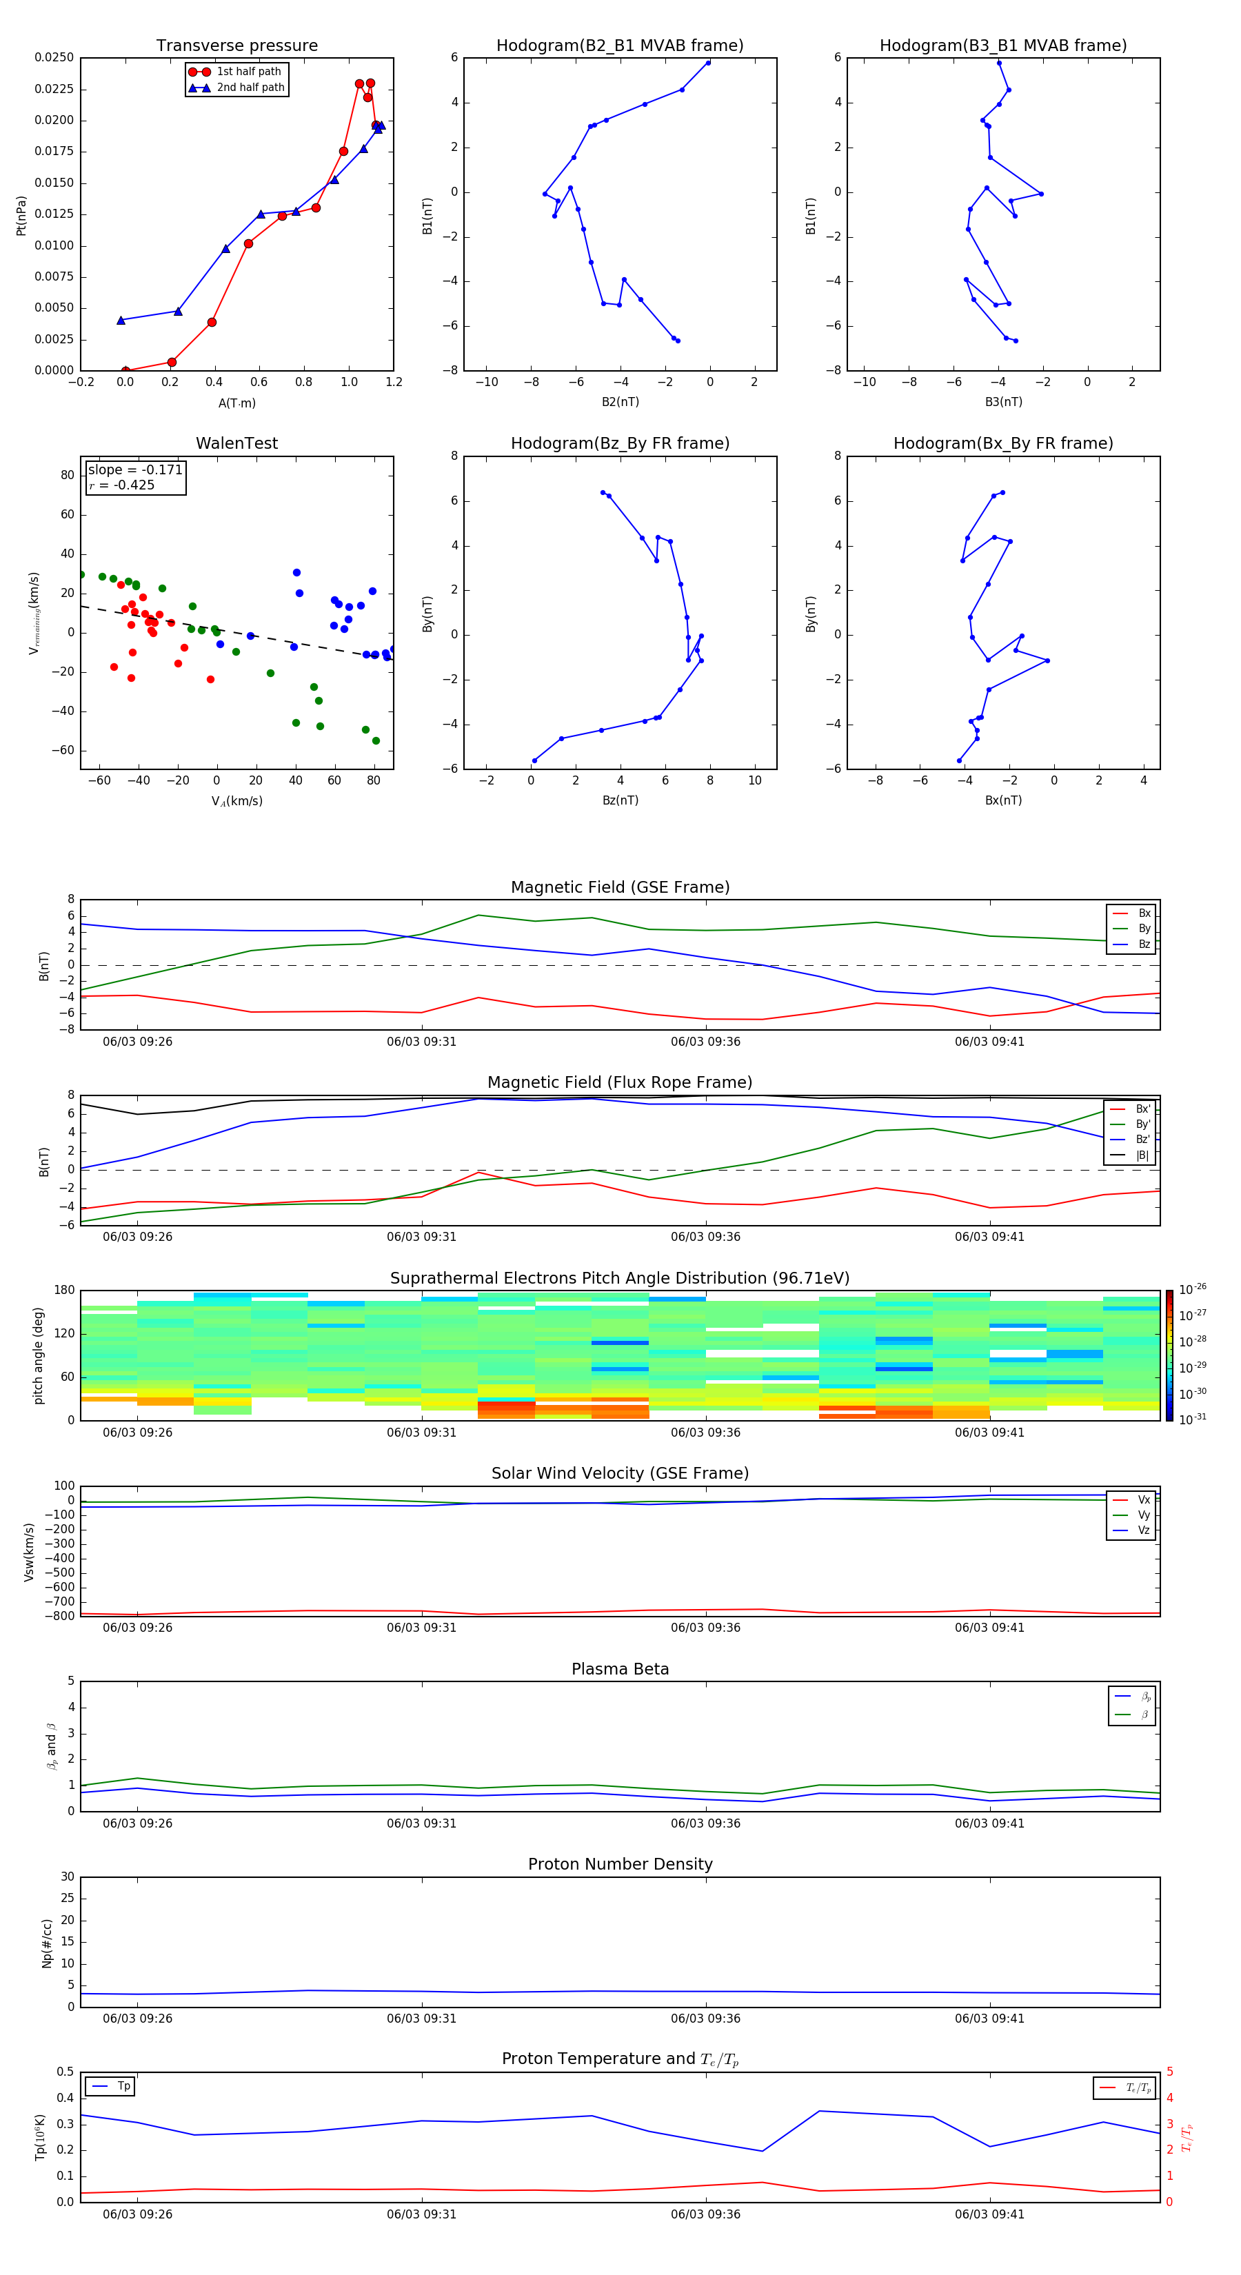Click the 'Solar Wind Velocity (GSE Frame)' title
Image resolution: width=1241 pixels, height=2275 pixels.
(620, 1473)
